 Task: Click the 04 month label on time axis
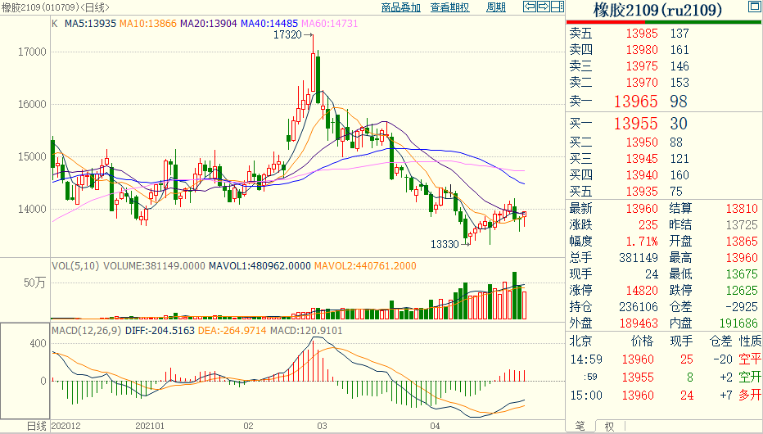click(x=435, y=426)
